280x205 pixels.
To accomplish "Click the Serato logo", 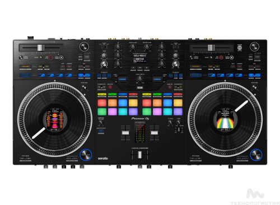I will pos(103,159).
